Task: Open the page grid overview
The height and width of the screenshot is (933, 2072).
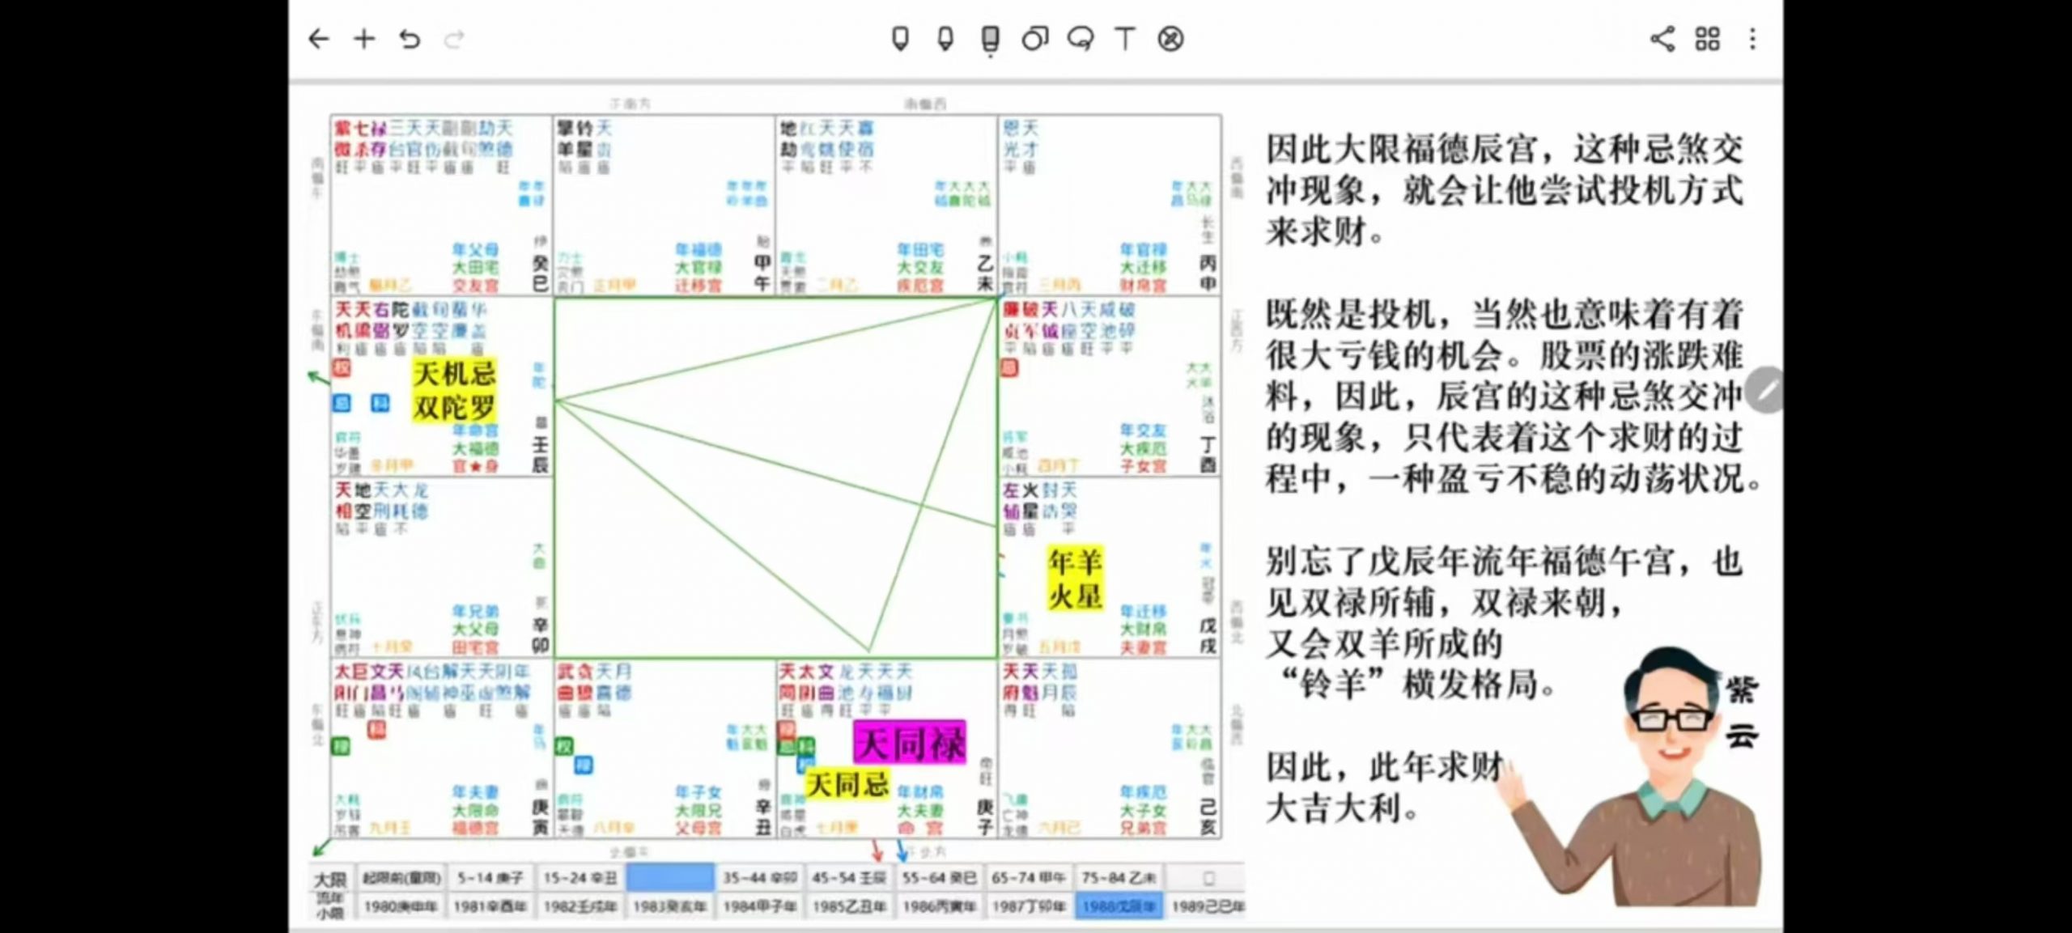Action: coord(1708,39)
